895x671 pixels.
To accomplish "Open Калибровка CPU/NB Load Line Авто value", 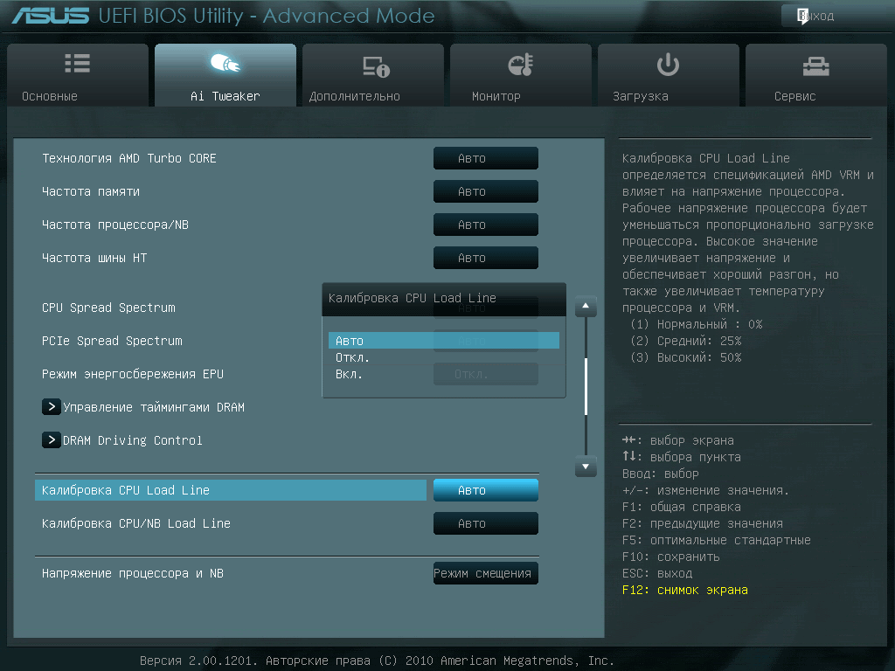I will [486, 523].
